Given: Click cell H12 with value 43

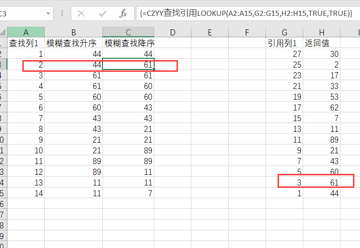Looking at the screenshot, I should coord(322,161).
